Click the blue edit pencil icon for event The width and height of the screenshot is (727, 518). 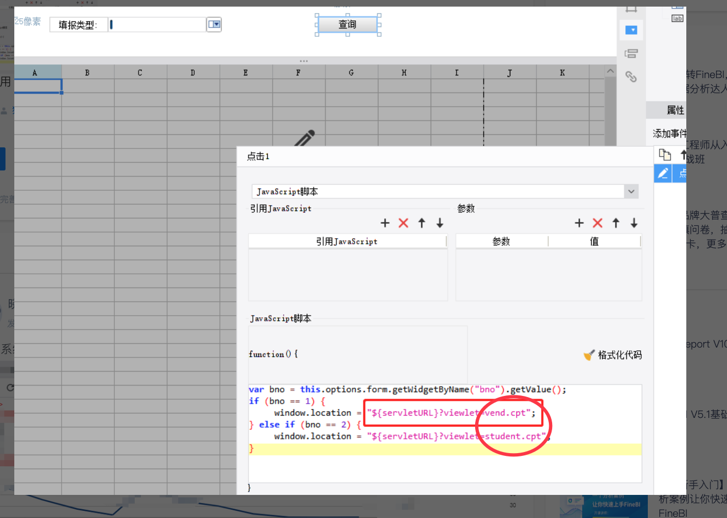[663, 174]
